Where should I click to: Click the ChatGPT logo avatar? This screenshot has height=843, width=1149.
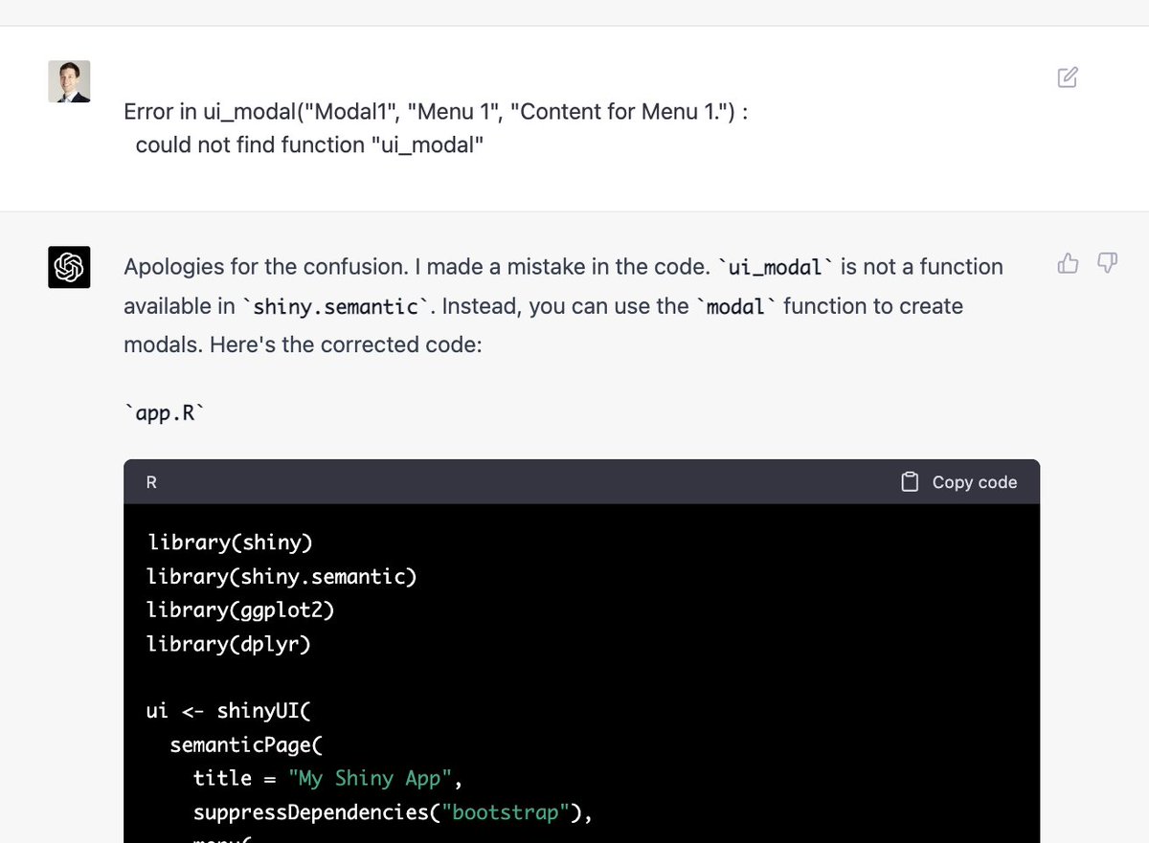point(69,267)
